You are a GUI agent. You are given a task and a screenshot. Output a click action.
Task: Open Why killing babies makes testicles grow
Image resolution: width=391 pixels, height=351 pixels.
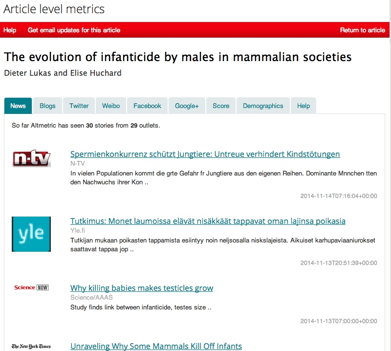tap(142, 288)
